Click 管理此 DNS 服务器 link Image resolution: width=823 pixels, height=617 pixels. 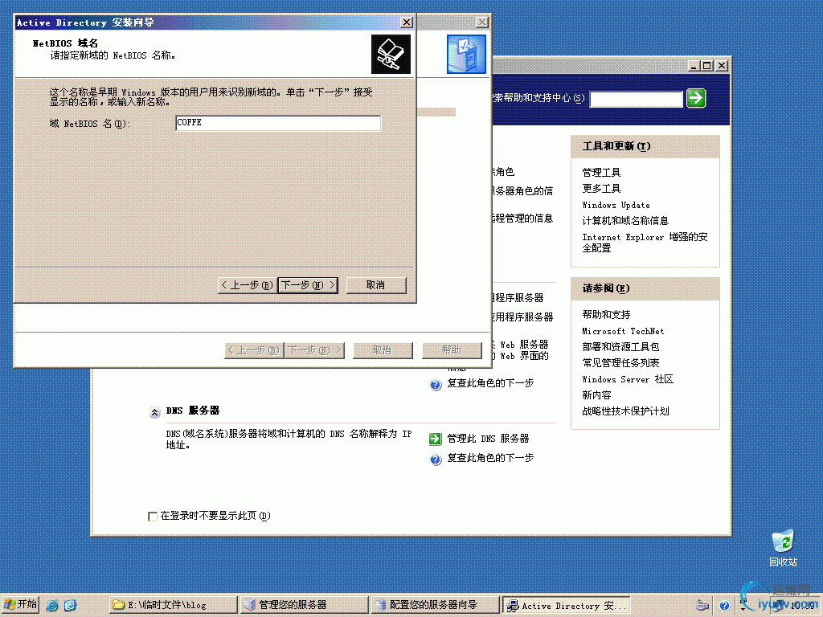point(488,439)
